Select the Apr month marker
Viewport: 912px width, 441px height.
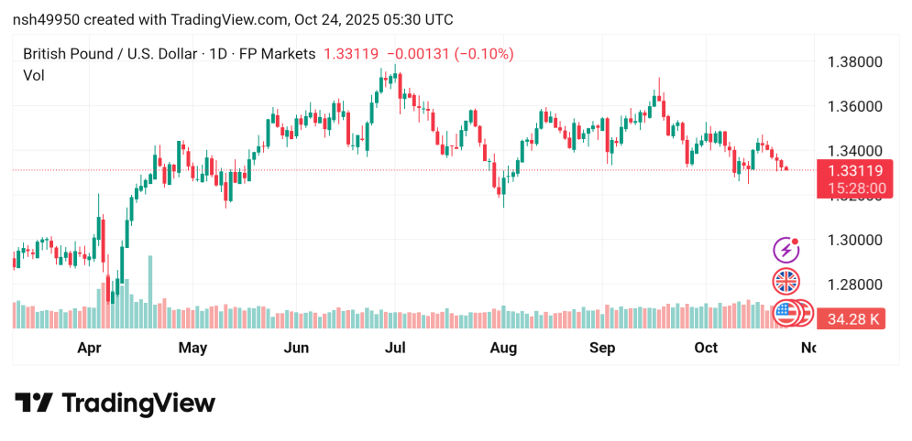[89, 348]
